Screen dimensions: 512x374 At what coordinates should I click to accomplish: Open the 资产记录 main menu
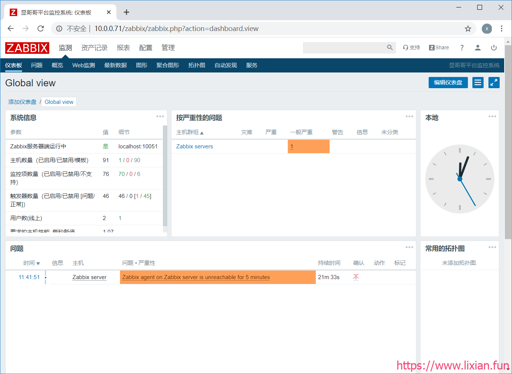(x=94, y=48)
